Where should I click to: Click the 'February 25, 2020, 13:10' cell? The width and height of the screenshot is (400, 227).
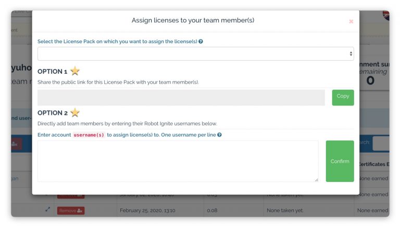point(147,210)
